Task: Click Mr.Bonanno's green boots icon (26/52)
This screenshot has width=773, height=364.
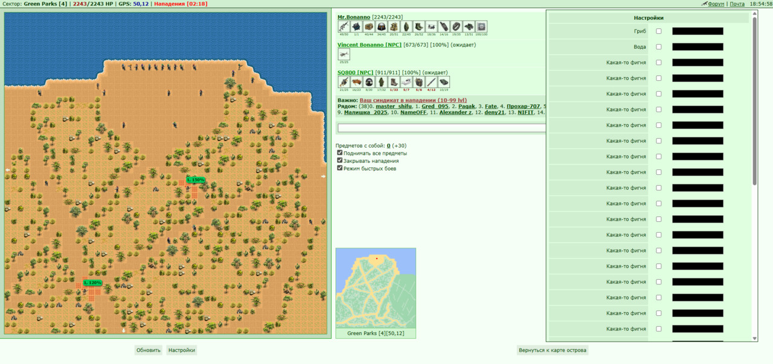Action: (419, 27)
